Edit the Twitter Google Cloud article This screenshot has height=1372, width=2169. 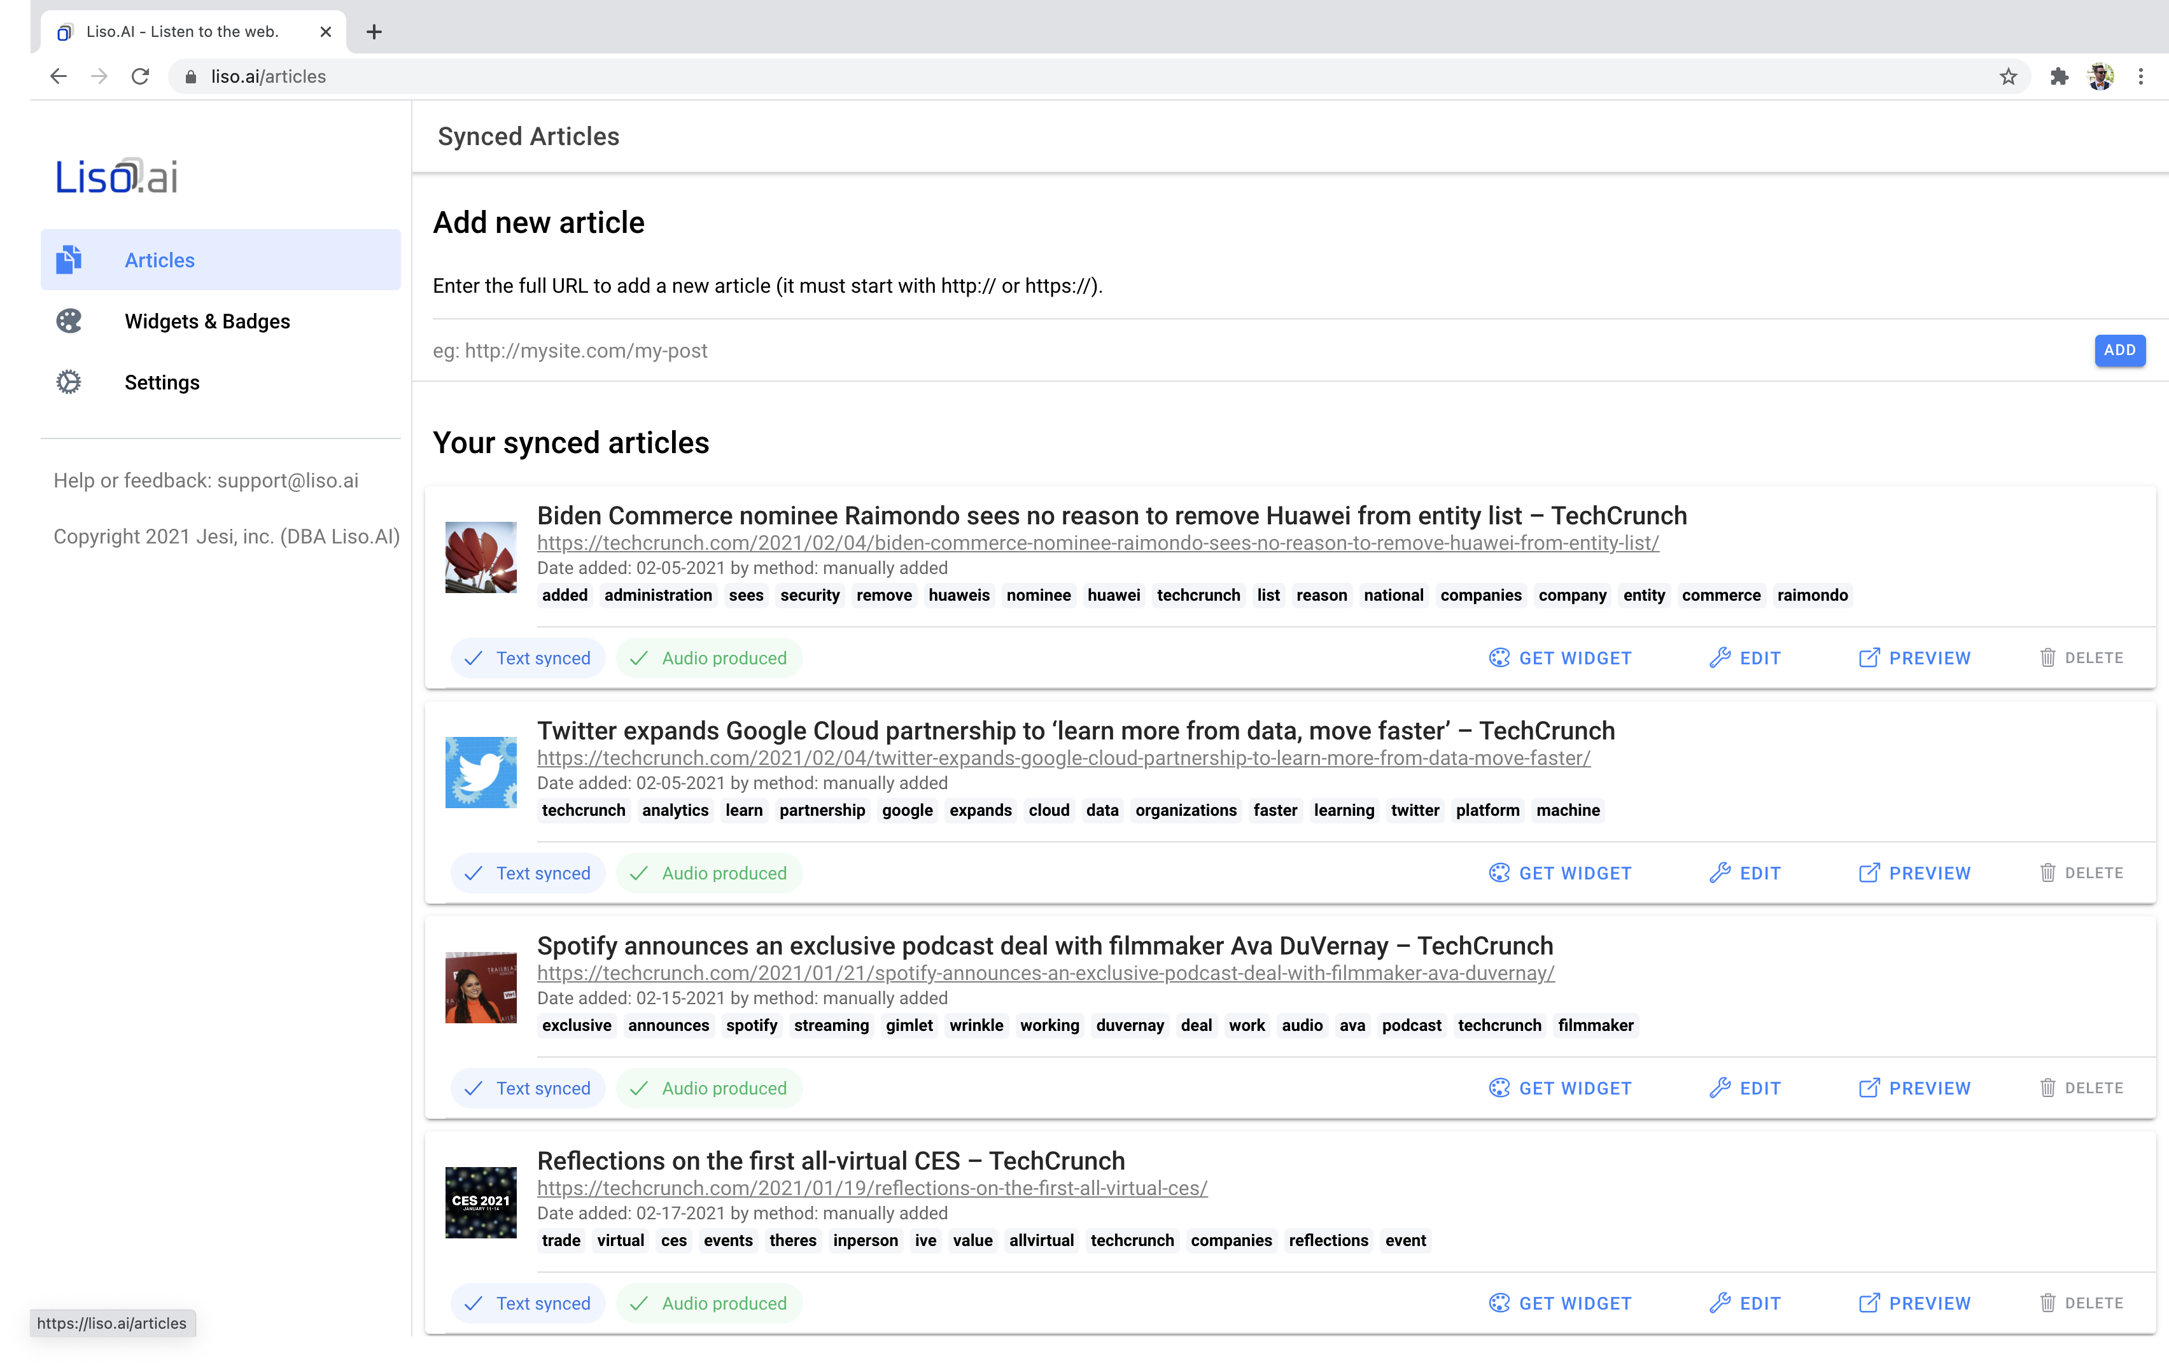(x=1744, y=873)
